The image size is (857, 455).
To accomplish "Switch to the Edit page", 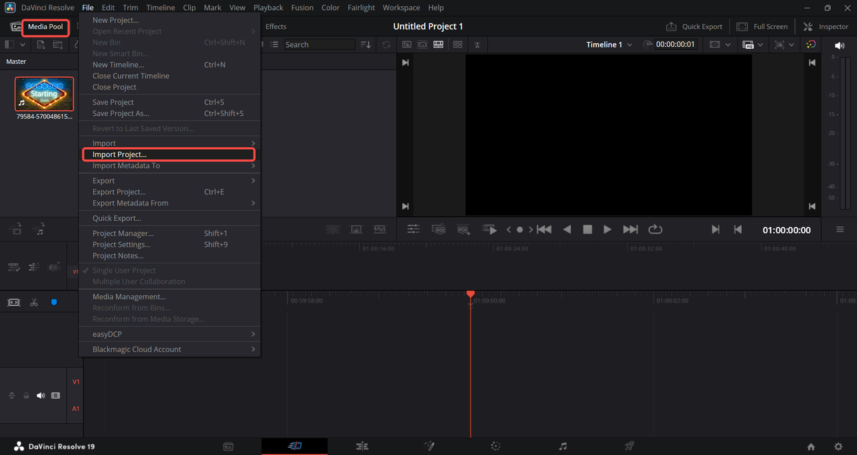I will pos(362,446).
